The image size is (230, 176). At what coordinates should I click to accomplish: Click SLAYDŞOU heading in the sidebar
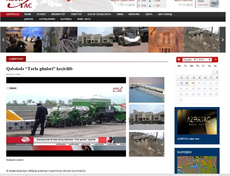pyautogui.click(x=184, y=152)
